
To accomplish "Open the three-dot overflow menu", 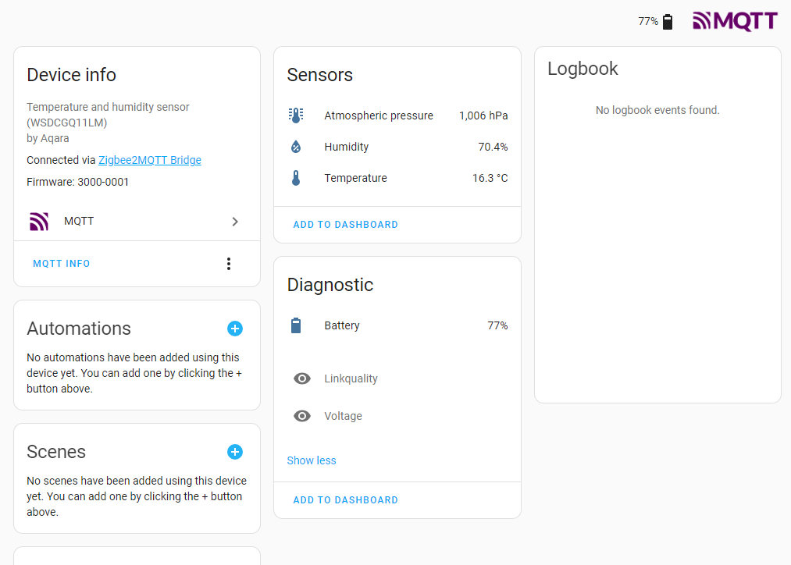I will (229, 263).
